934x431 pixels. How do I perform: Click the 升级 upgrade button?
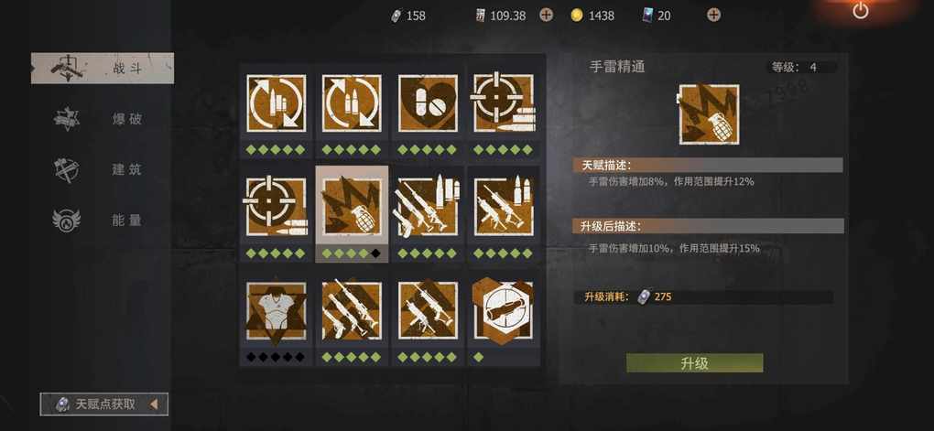point(694,363)
